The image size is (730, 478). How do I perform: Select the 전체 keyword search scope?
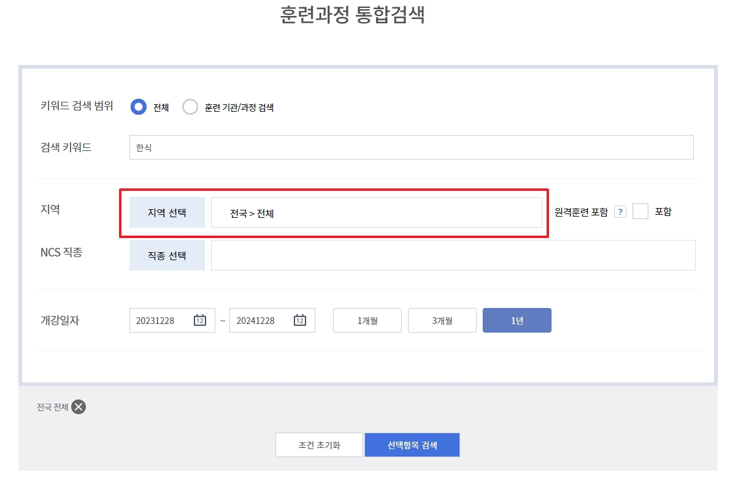tap(138, 107)
